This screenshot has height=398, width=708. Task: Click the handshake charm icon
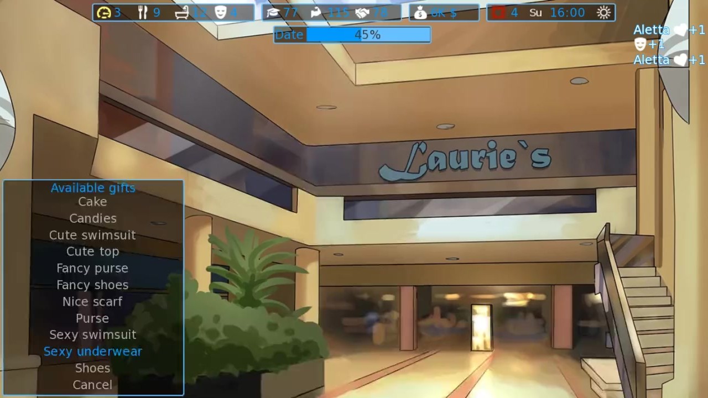(x=362, y=13)
